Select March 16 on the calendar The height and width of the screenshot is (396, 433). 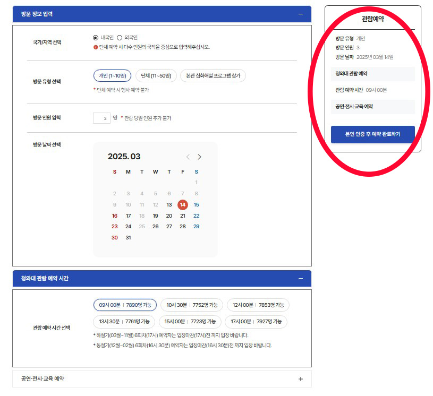tap(115, 216)
